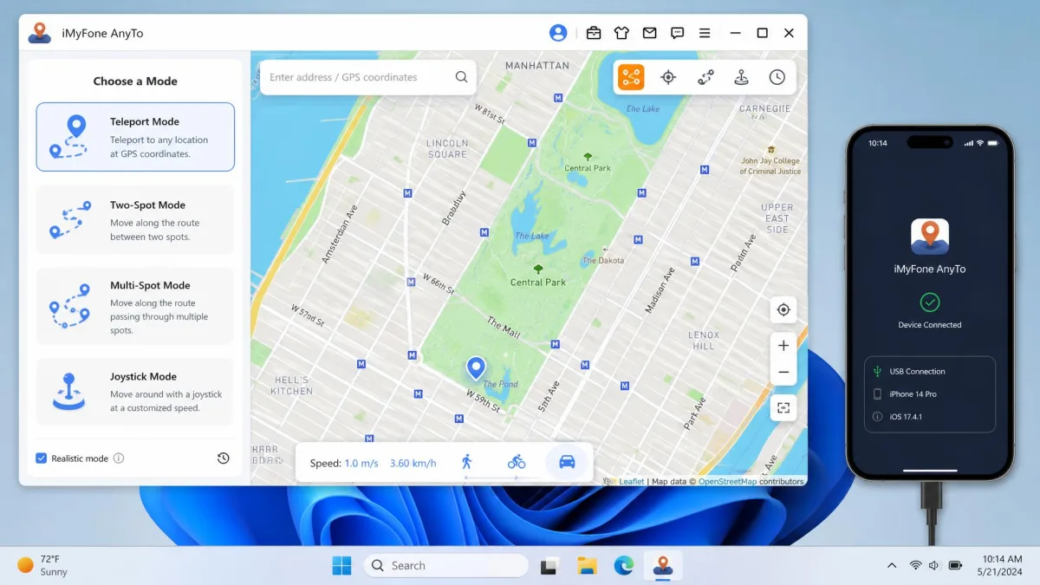This screenshot has height=585, width=1040.
Task: Click 'iPhone 14 Pro' on phone screen
Action: pos(913,393)
